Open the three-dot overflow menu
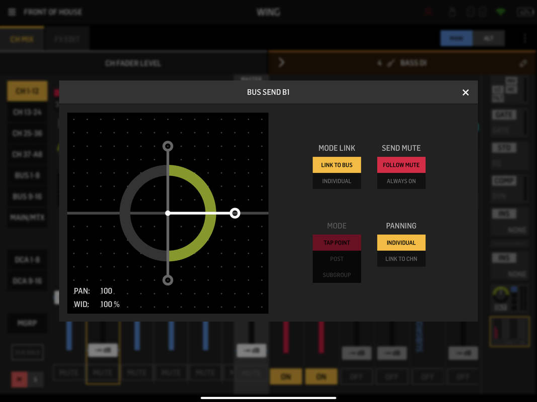This screenshot has height=402, width=537. click(525, 38)
